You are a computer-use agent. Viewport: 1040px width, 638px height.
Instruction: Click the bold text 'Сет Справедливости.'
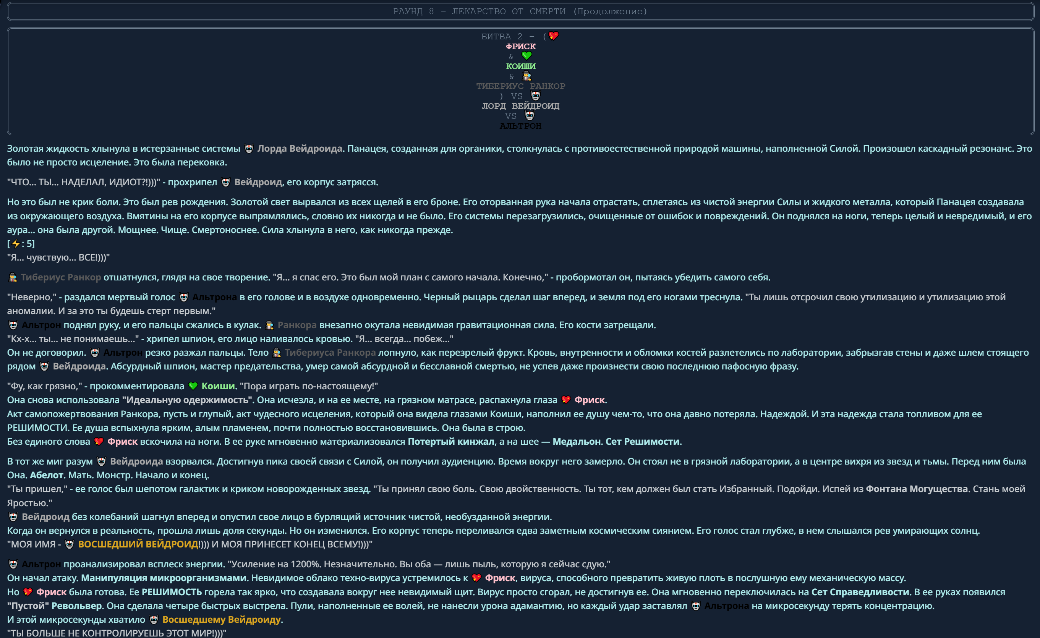(862, 592)
